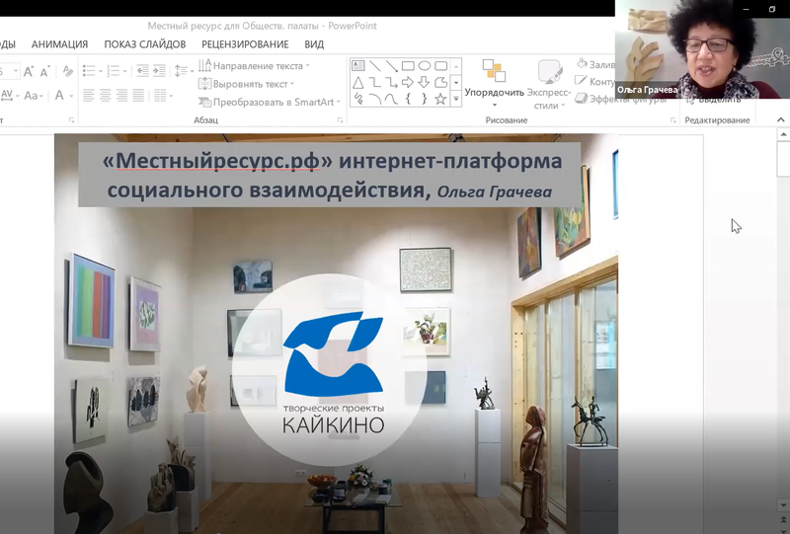The height and width of the screenshot is (534, 790).
Task: Open Преобразовать в SmartArt dropdown
Action: point(270,102)
